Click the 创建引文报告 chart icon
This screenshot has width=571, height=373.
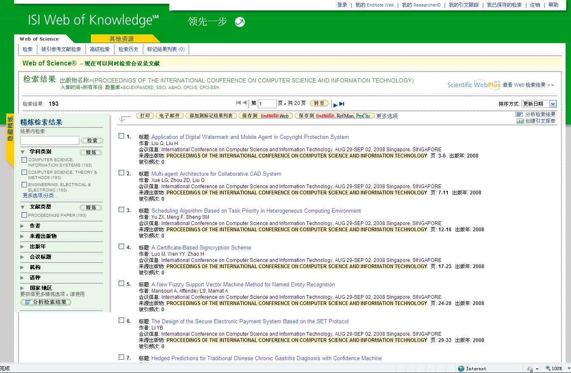[x=520, y=121]
